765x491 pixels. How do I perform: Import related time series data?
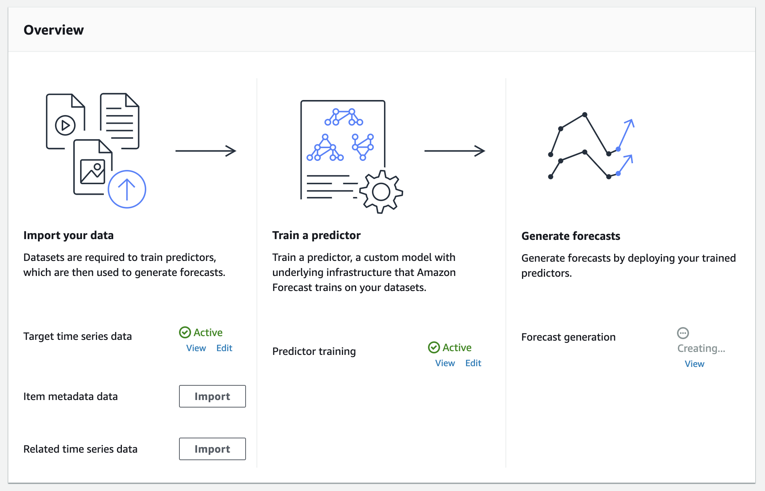(x=212, y=449)
